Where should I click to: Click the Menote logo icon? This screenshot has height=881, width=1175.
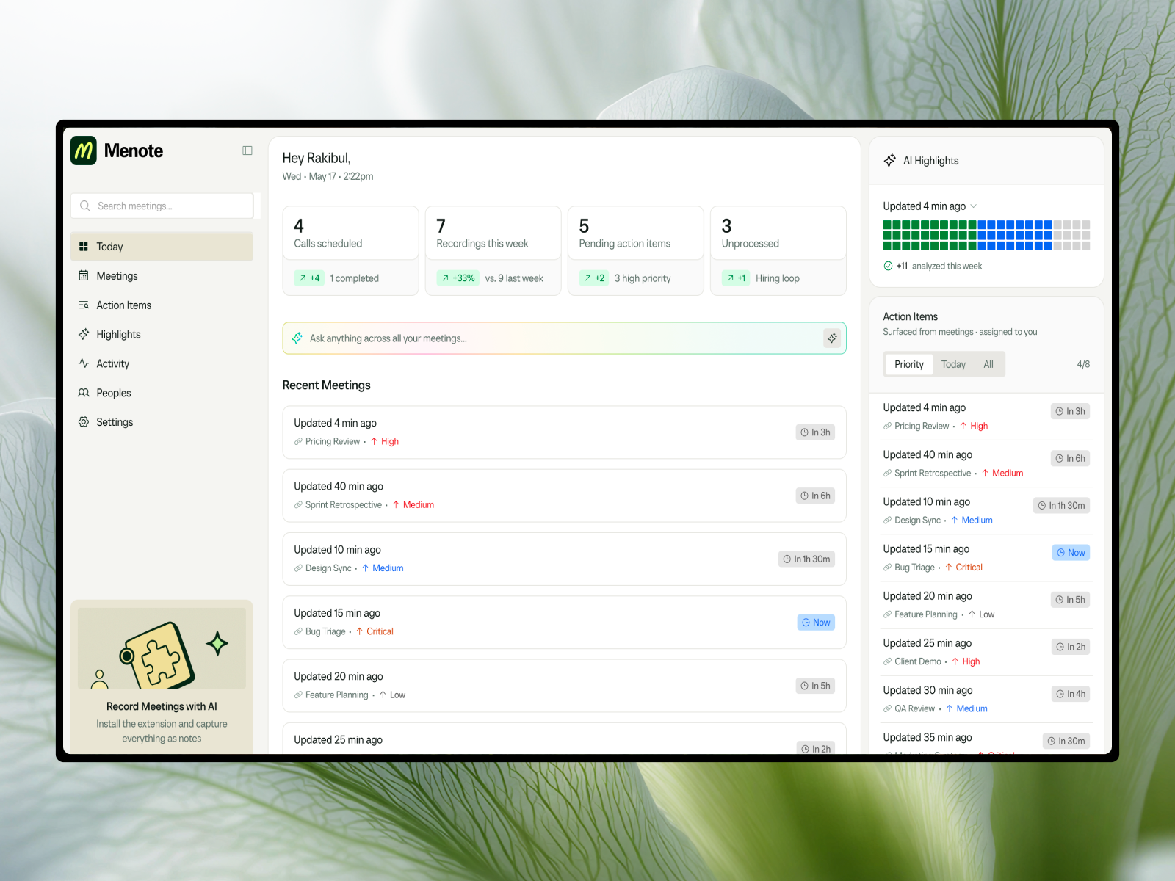click(x=84, y=151)
